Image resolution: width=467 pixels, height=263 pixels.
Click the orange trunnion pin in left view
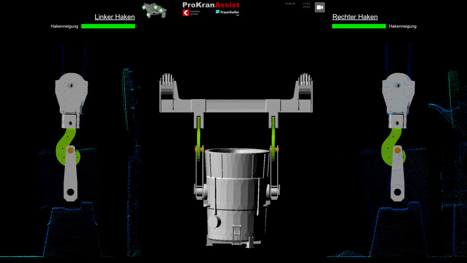(70, 151)
